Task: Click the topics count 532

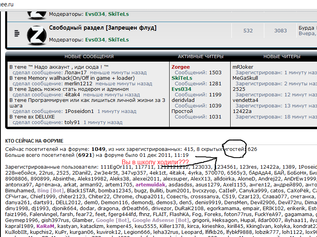Action: coord(248,31)
